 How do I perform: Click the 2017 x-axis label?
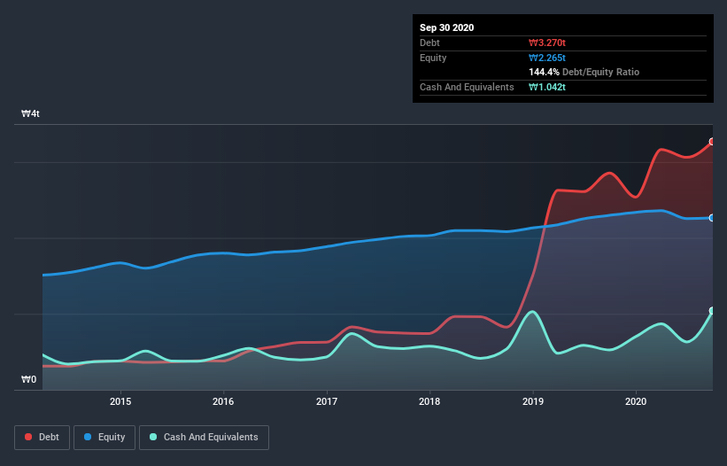[327, 401]
